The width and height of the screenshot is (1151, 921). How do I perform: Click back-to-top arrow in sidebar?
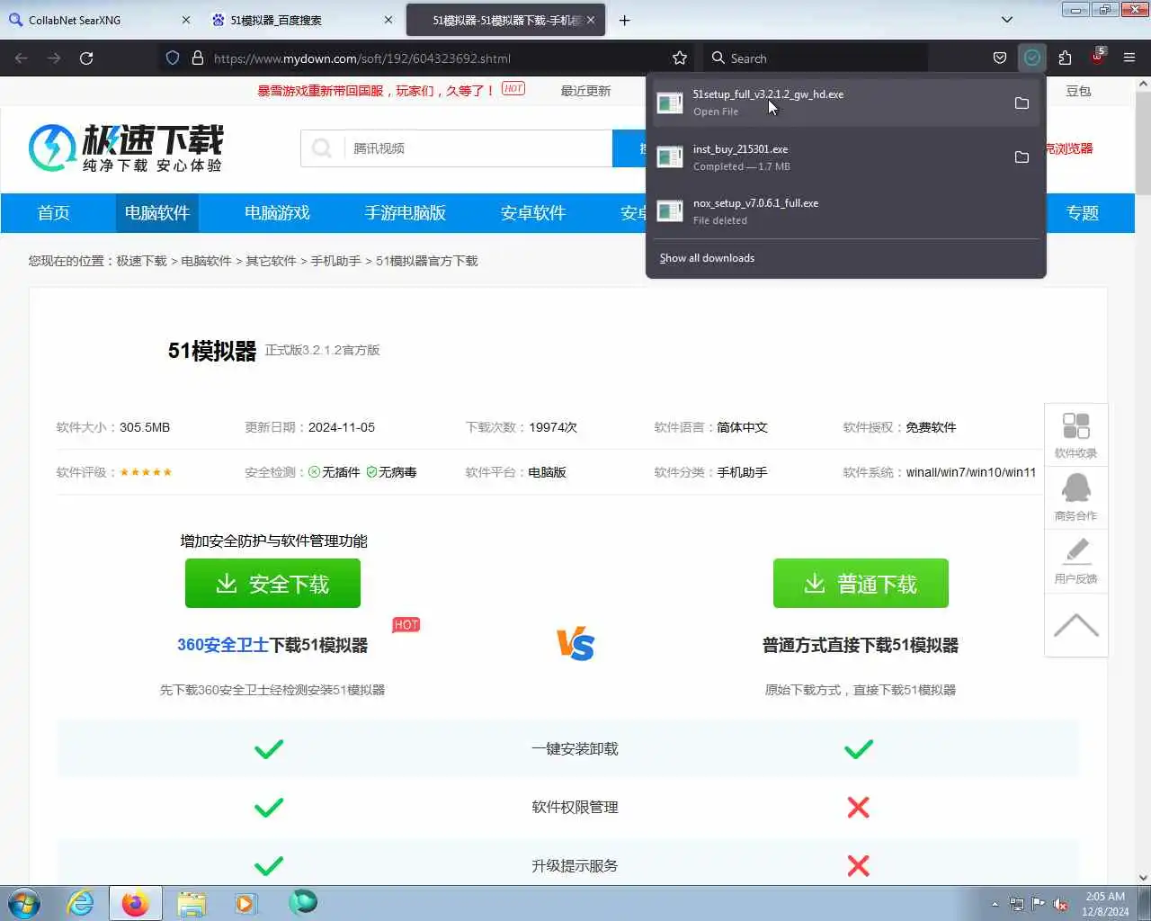pyautogui.click(x=1075, y=625)
